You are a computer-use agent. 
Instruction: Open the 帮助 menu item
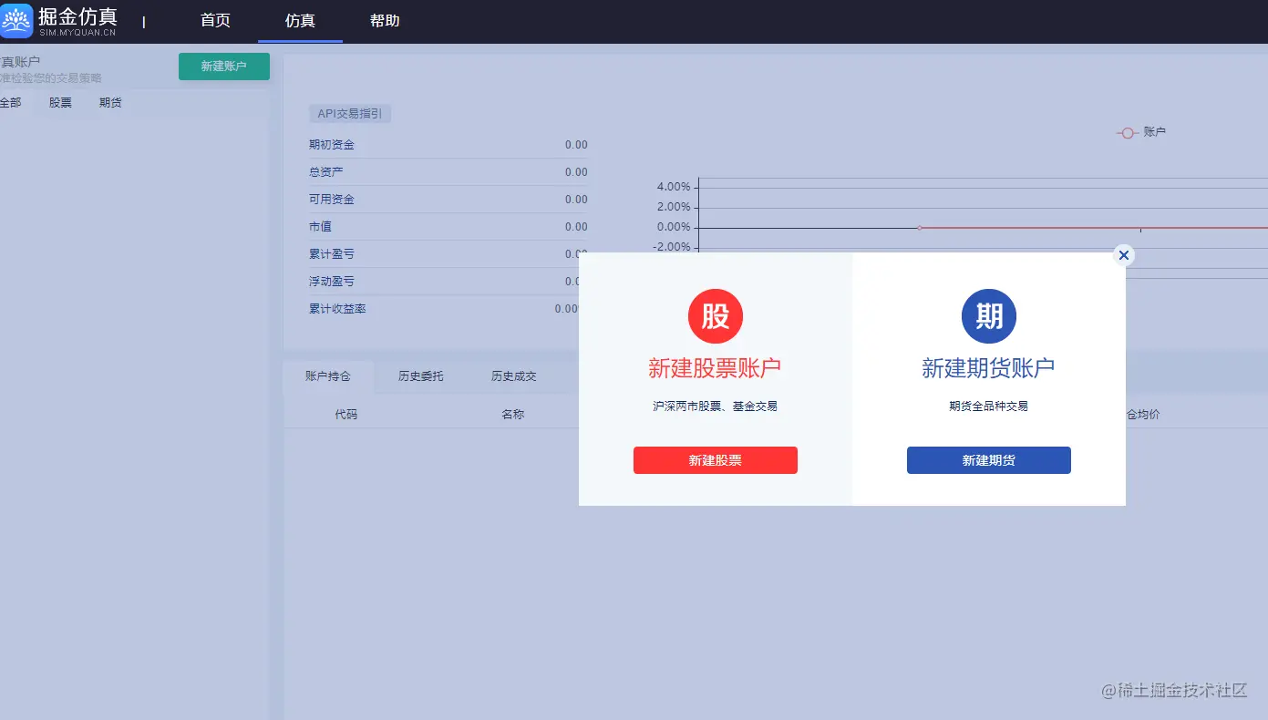[384, 20]
